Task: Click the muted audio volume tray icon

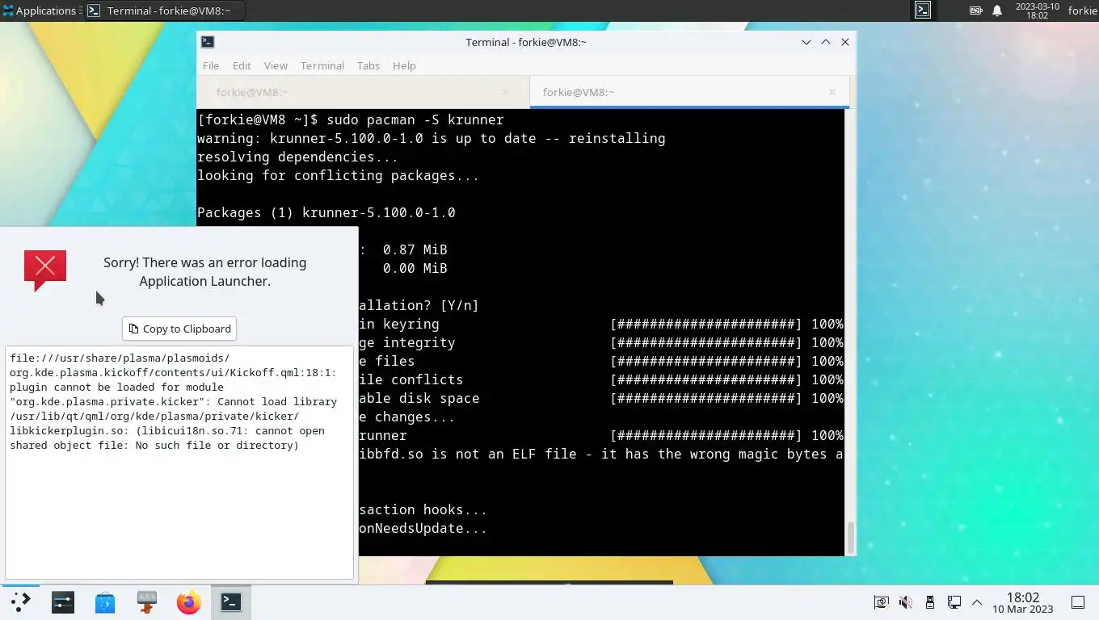Action: coord(906,601)
